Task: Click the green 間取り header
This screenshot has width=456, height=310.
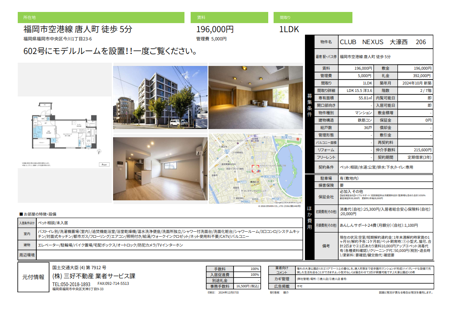Action: (313, 17)
